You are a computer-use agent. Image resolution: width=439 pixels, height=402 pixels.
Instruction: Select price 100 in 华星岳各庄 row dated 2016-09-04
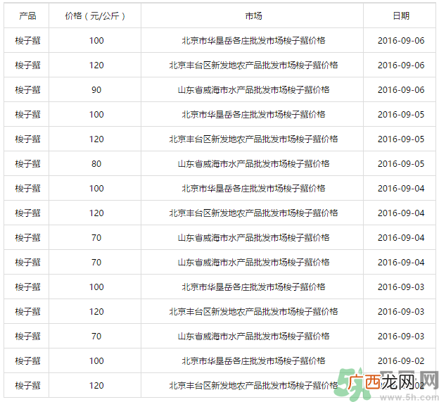click(x=96, y=189)
